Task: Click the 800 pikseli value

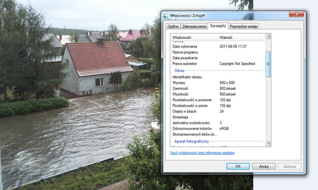Action: pyautogui.click(x=227, y=88)
